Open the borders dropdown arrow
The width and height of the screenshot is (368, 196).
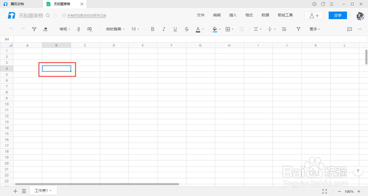[x=232, y=29]
